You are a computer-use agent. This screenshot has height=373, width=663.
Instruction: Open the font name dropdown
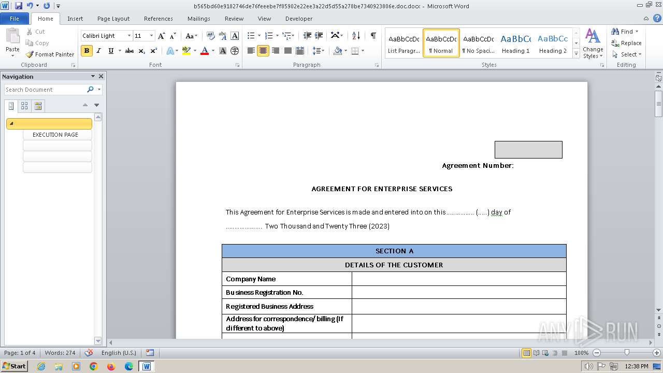pos(129,36)
